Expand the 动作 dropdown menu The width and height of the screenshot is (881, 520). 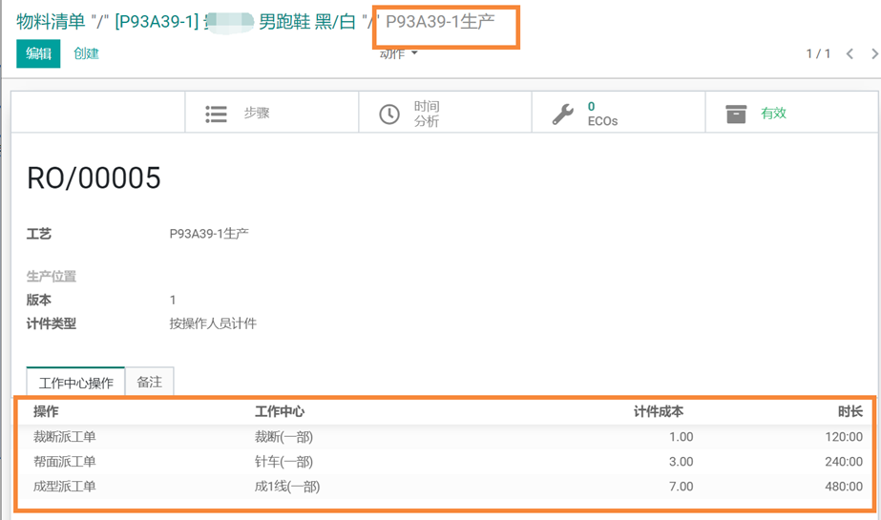click(x=400, y=54)
